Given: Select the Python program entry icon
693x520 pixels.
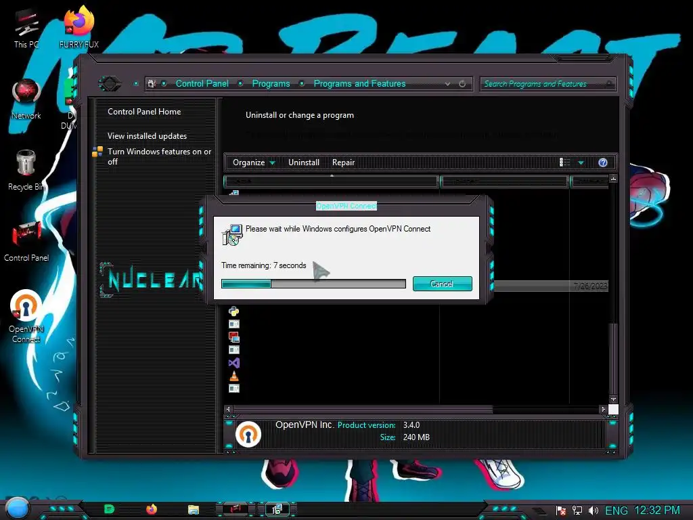Looking at the screenshot, I should pyautogui.click(x=233, y=311).
